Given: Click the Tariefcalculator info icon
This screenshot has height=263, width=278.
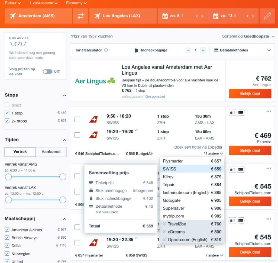Looking at the screenshot, I should pos(106,50).
